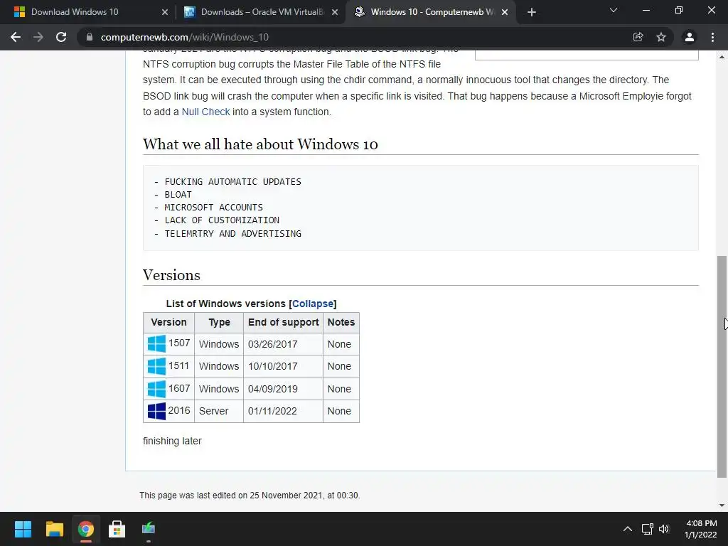Click the 10/10/2017 date cell

[283, 366]
